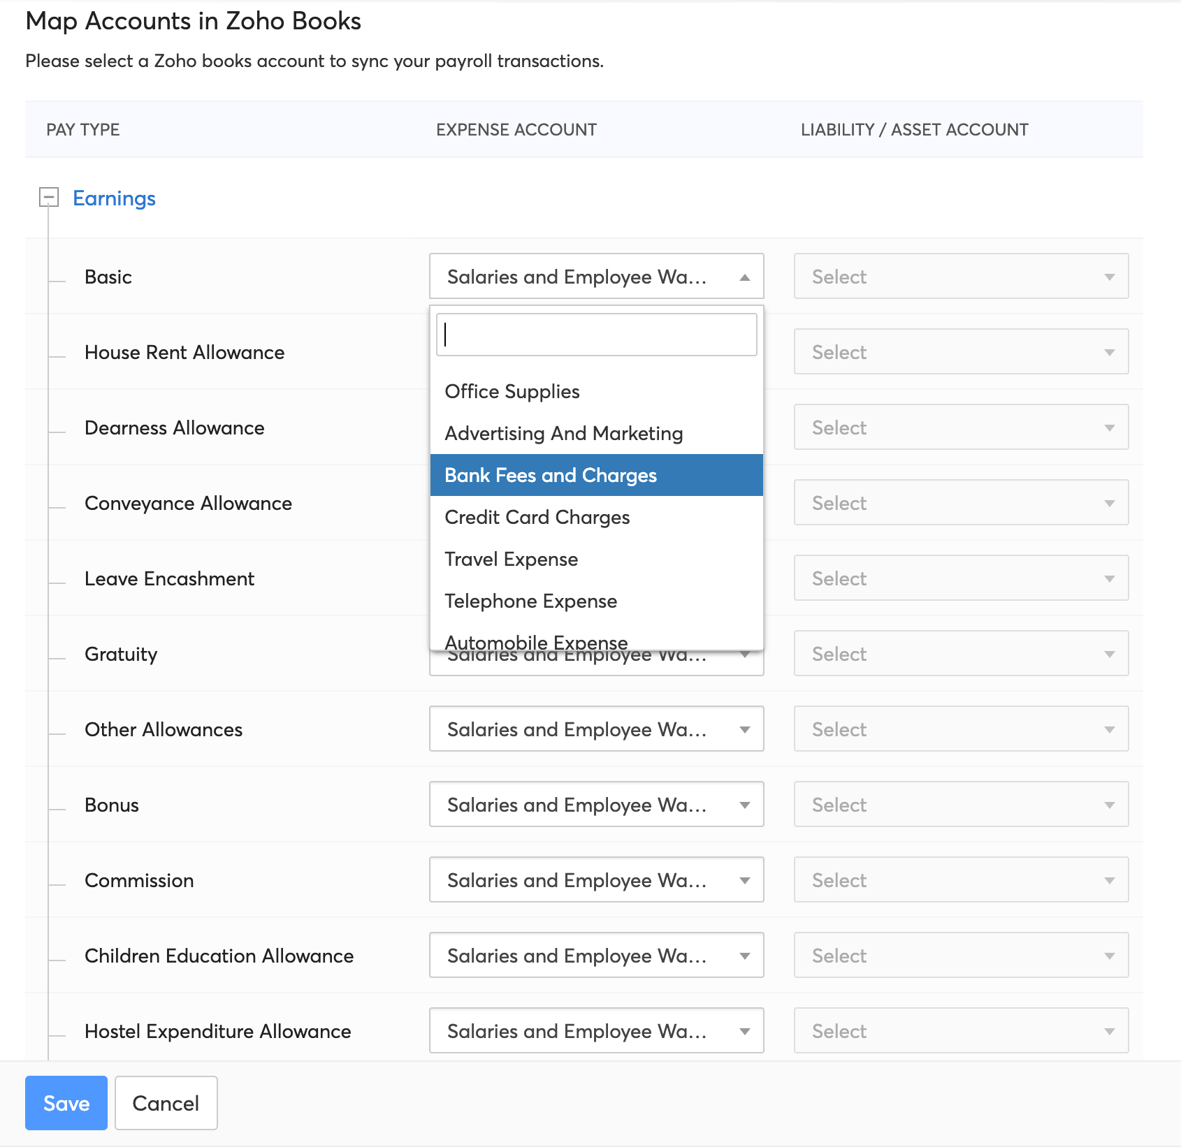Collapse the Earnings section
The width and height of the screenshot is (1181, 1147).
(48, 198)
